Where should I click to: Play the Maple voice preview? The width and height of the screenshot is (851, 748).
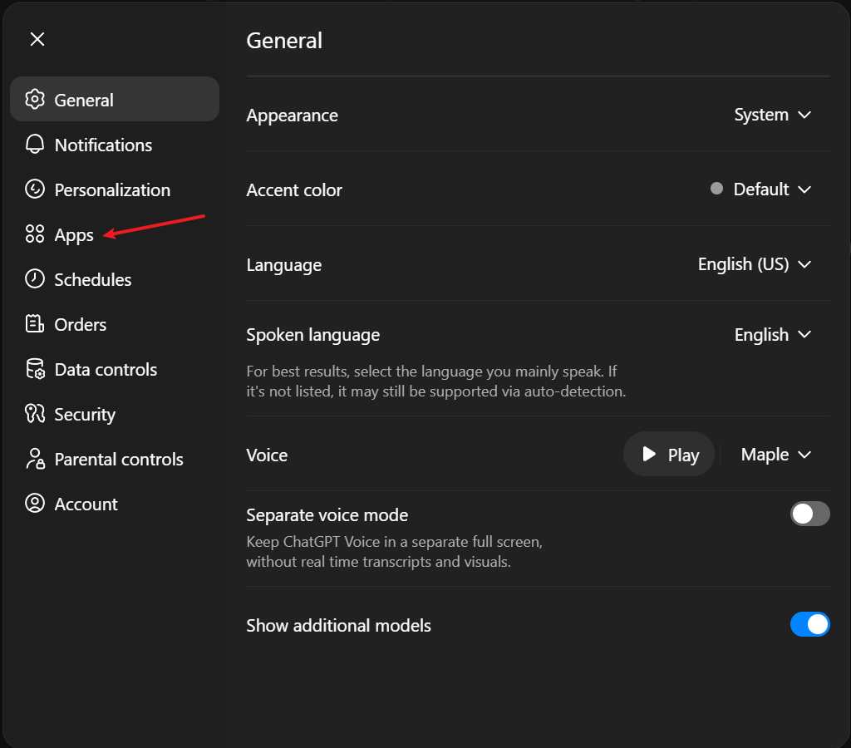tap(668, 454)
